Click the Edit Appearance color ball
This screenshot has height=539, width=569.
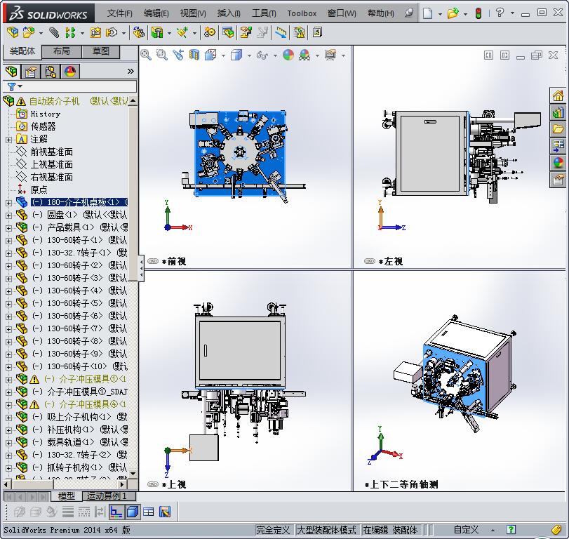tap(288, 55)
